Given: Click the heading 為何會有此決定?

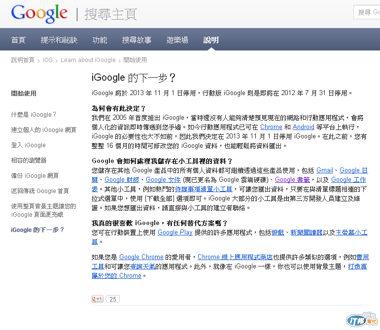Looking at the screenshot, I should click(x=118, y=108).
